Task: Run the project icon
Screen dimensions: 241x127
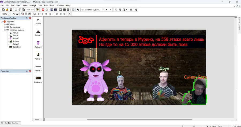Action: pos(116,10)
